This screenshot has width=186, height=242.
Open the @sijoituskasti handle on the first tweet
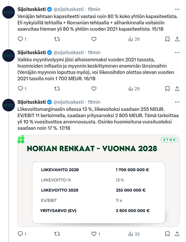(x=68, y=9)
